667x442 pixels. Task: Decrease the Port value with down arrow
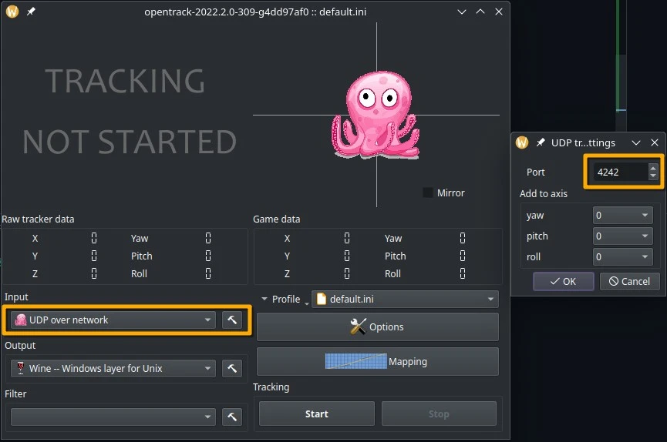point(653,176)
